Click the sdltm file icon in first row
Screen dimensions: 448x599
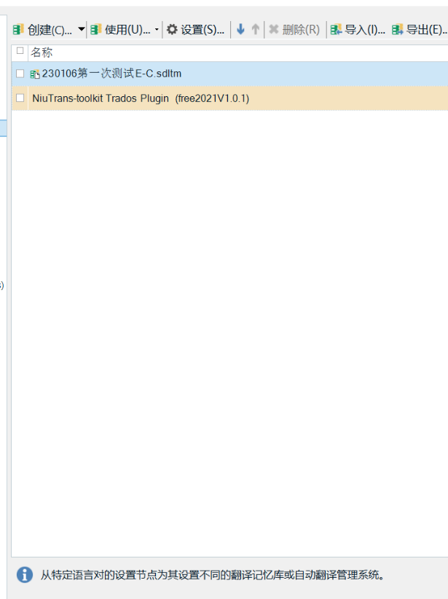coord(35,74)
